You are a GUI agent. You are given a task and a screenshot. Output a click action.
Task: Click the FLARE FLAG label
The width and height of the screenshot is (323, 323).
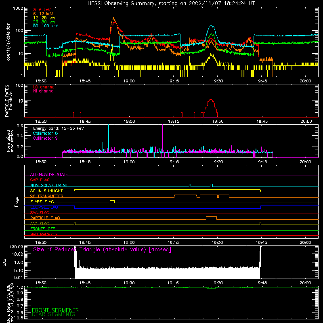pos(42,201)
